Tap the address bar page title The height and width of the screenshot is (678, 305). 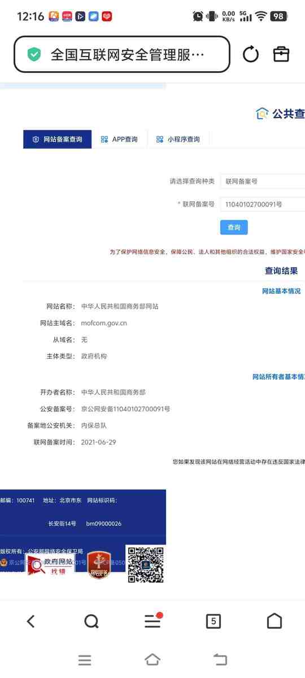127,54
